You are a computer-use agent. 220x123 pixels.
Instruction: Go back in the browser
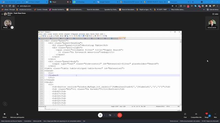coord(2,6)
